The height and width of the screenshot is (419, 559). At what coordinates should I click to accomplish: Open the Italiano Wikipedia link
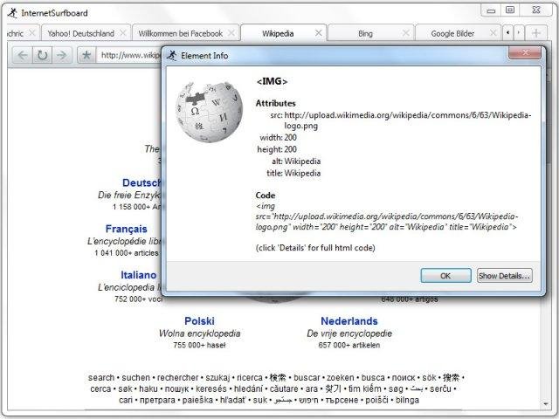pyautogui.click(x=138, y=275)
